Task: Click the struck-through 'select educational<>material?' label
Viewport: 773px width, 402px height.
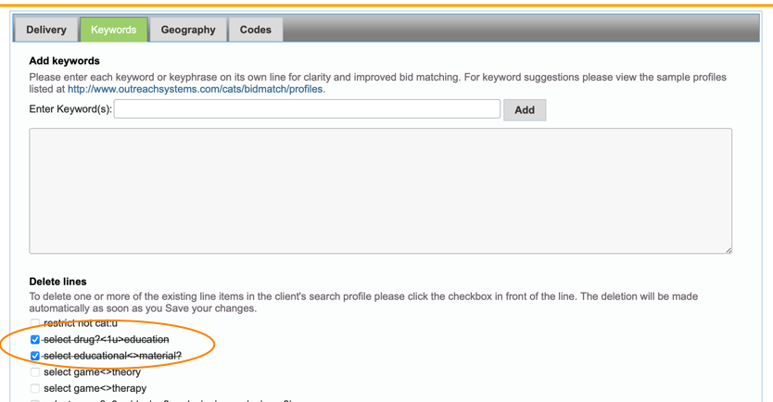Action: tap(112, 356)
